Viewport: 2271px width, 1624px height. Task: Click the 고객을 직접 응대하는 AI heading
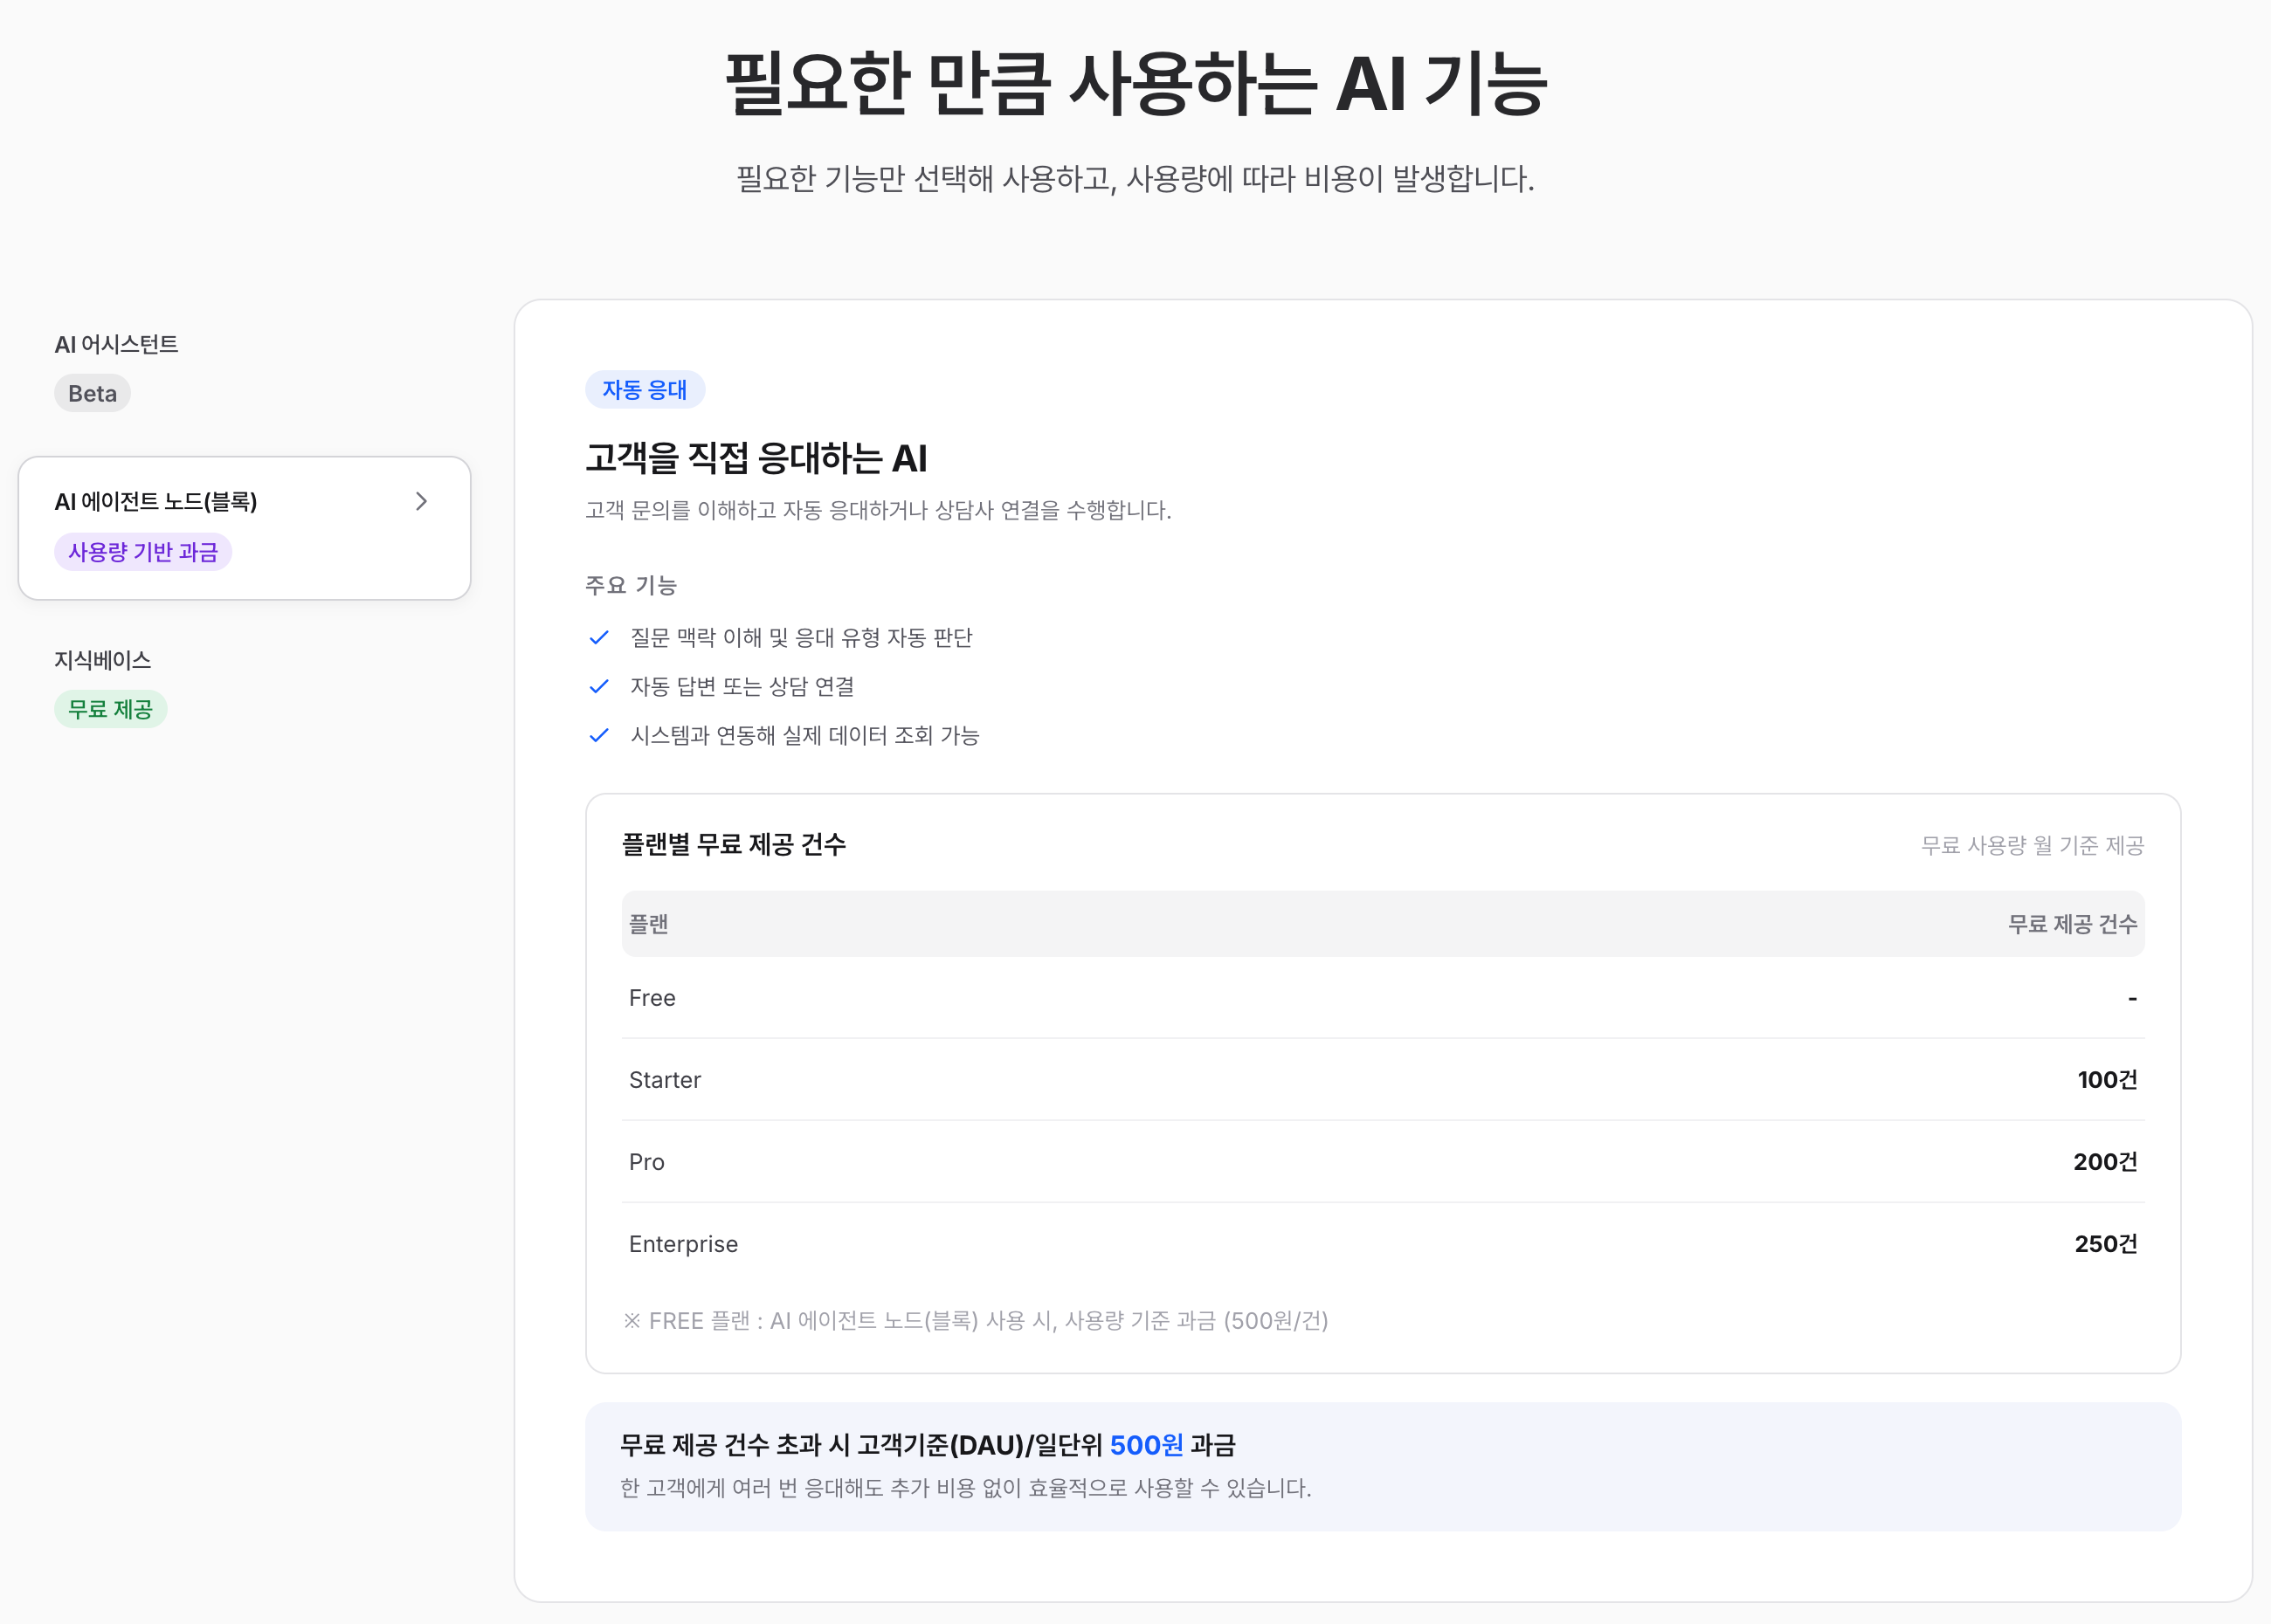coord(756,458)
